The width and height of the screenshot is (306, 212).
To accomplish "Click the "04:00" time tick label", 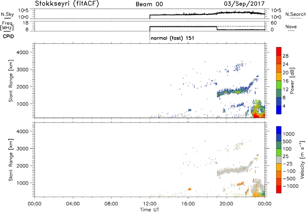I will pos(73,204).
